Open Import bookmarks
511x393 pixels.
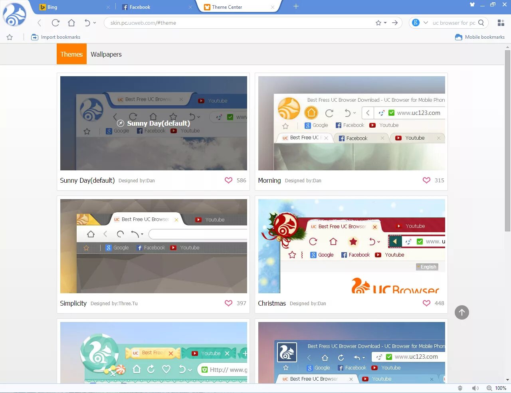[x=56, y=37]
